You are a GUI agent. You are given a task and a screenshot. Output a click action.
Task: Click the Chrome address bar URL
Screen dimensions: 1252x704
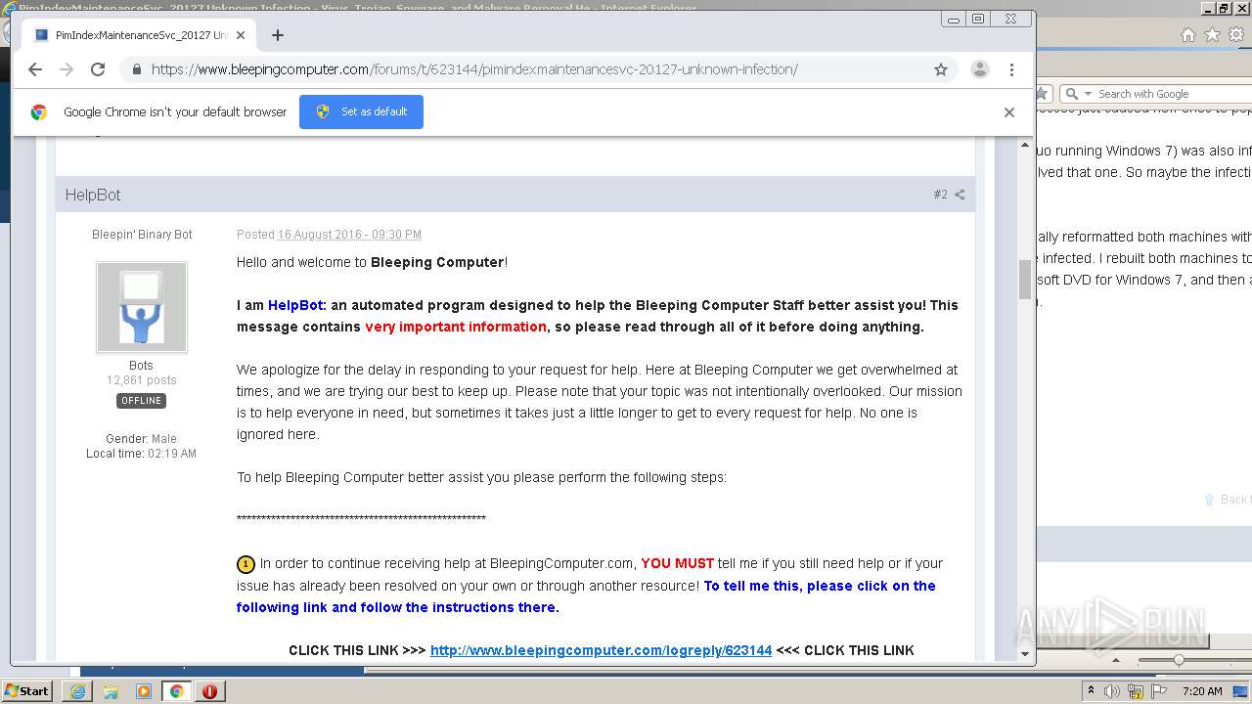474,69
